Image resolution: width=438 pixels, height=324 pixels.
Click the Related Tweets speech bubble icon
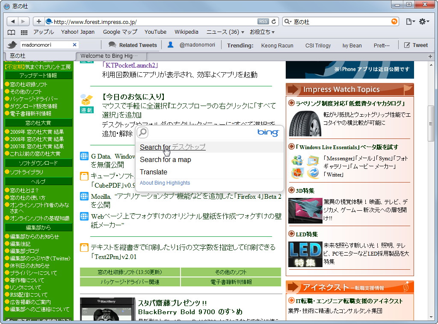click(x=112, y=44)
